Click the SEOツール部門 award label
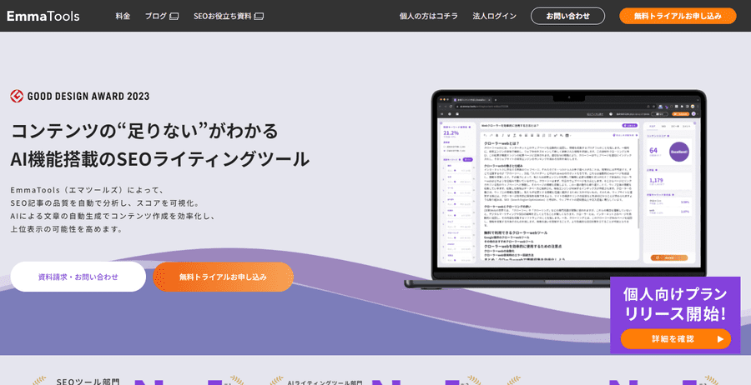 coord(88,382)
